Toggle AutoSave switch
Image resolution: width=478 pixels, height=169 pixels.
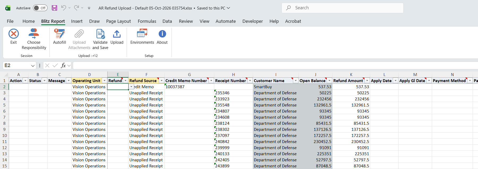(40, 8)
